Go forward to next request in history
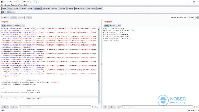 (28, 17)
